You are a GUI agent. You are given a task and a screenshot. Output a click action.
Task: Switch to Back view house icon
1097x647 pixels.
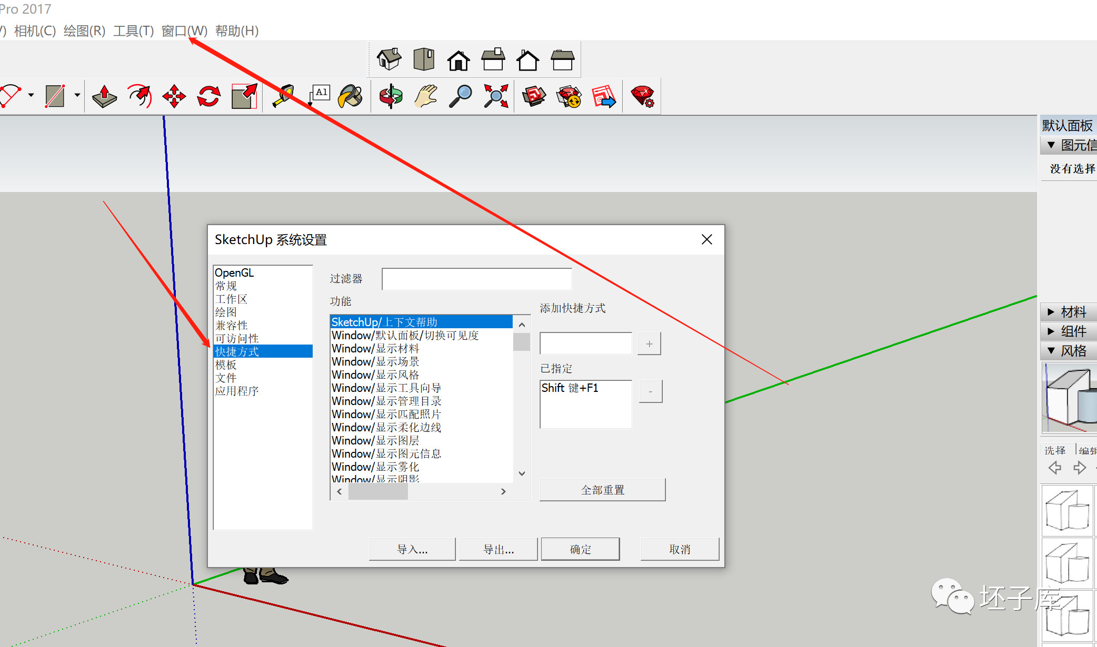point(527,60)
